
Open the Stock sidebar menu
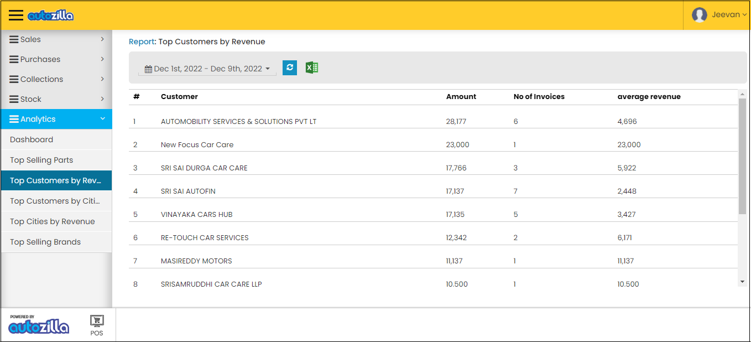56,99
